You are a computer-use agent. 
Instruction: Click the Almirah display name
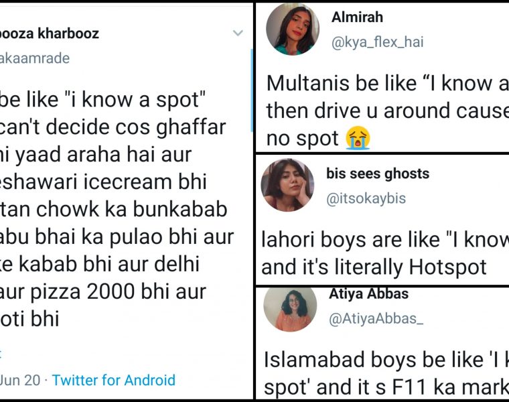coord(357,17)
